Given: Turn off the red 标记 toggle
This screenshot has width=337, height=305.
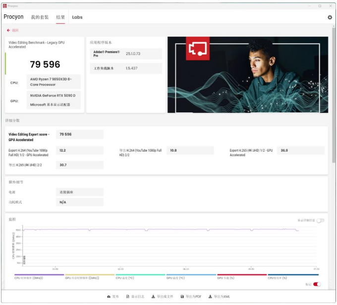Looking at the screenshot, I should click(x=317, y=284).
